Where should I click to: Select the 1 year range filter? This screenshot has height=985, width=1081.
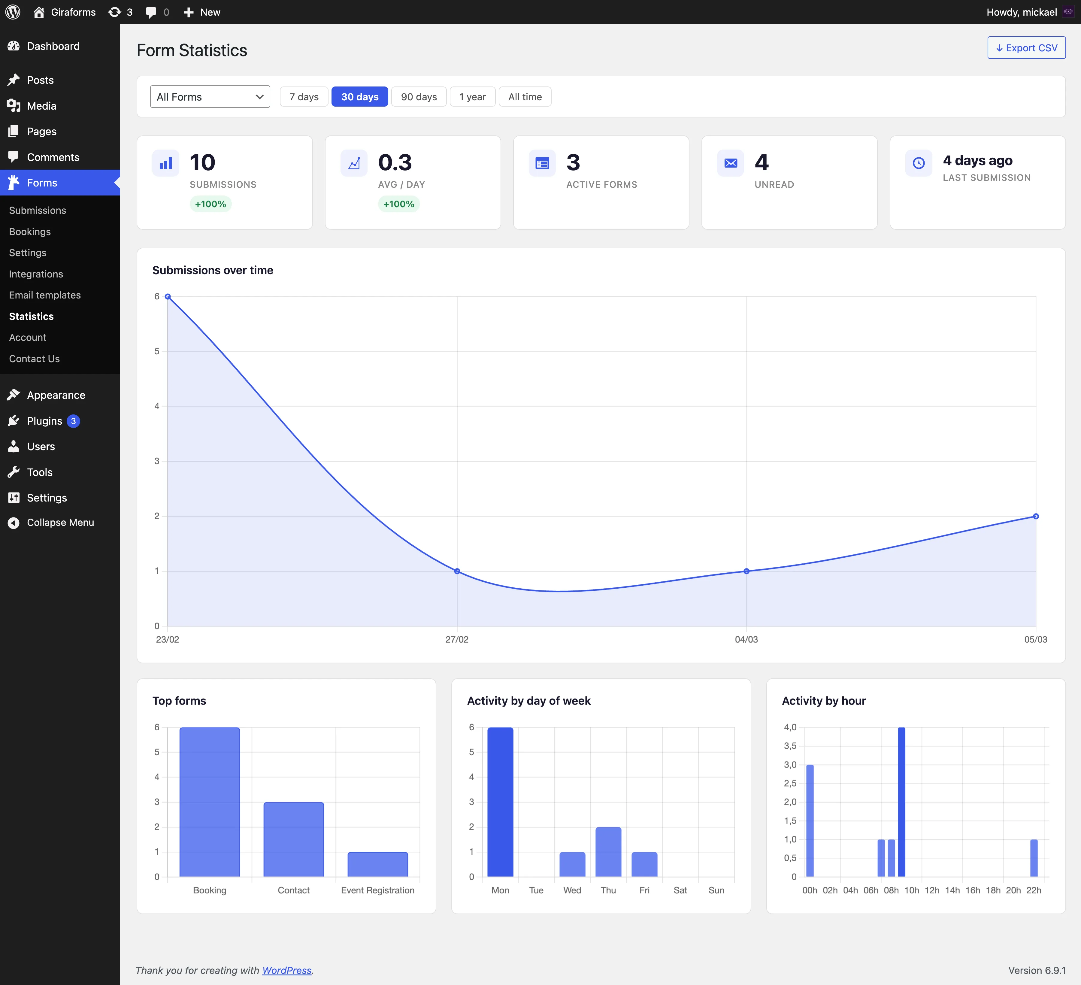tap(472, 96)
